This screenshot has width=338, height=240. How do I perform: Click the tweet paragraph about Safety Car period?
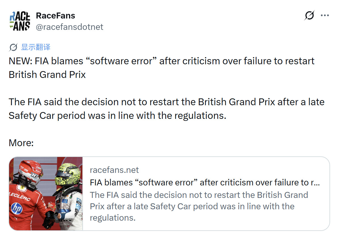[x=166, y=109]
